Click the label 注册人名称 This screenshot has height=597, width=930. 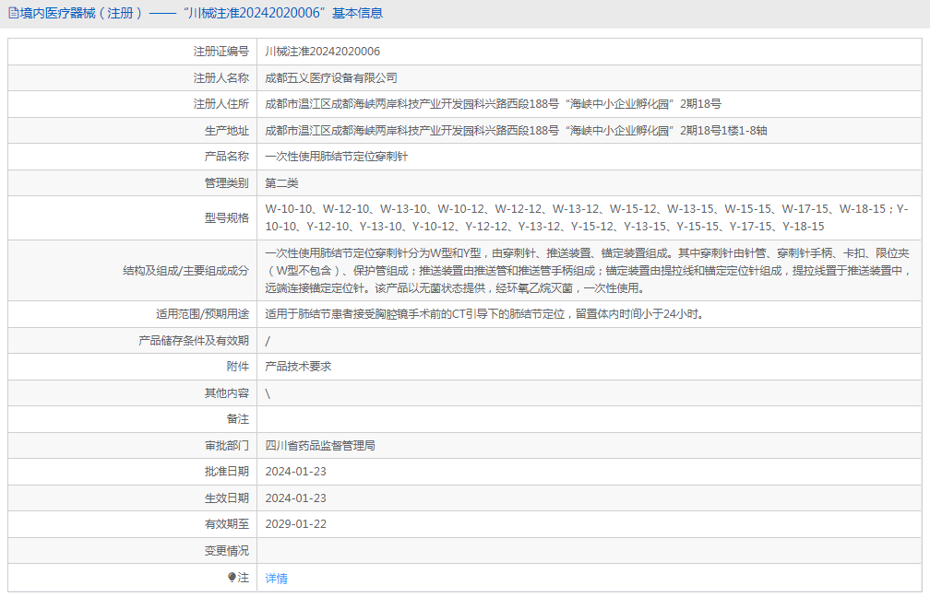[221, 77]
